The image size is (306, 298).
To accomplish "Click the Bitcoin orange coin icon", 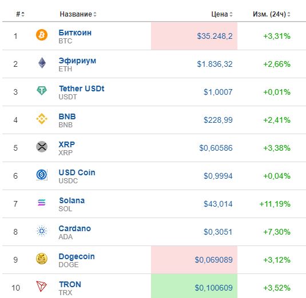I will 42,35.
